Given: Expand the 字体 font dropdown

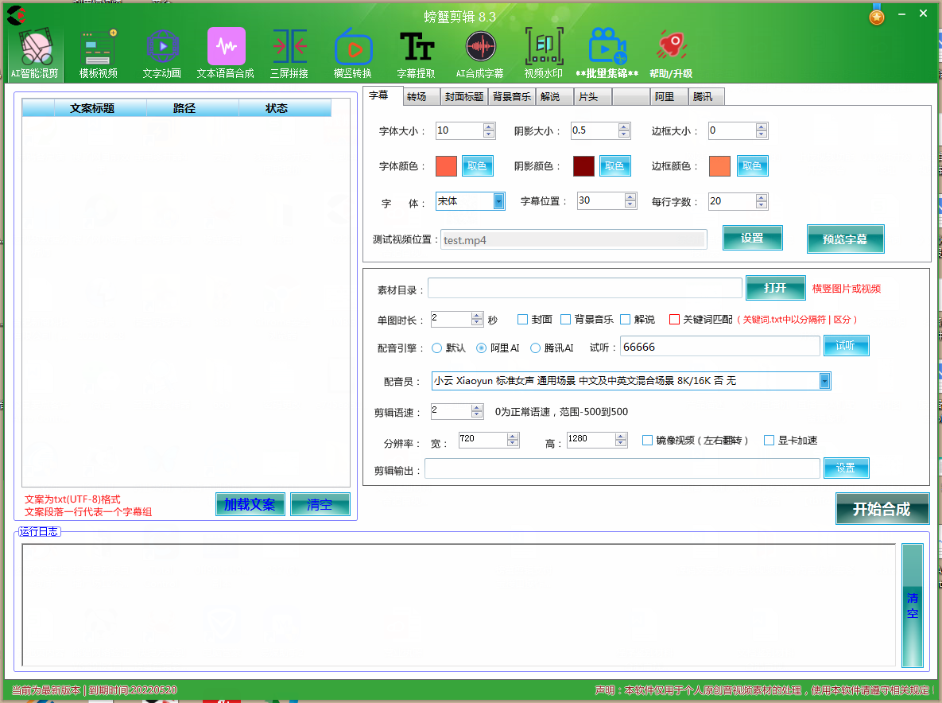Looking at the screenshot, I should [x=499, y=202].
